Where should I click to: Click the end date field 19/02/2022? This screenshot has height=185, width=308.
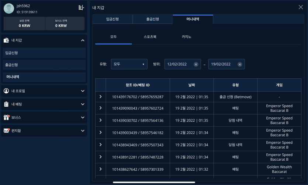tap(226, 64)
